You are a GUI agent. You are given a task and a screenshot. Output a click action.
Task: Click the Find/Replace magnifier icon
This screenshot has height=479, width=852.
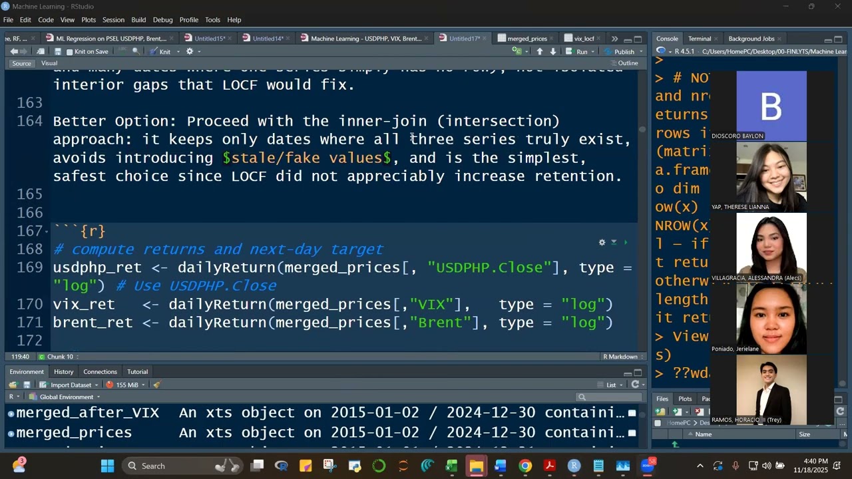tap(136, 51)
